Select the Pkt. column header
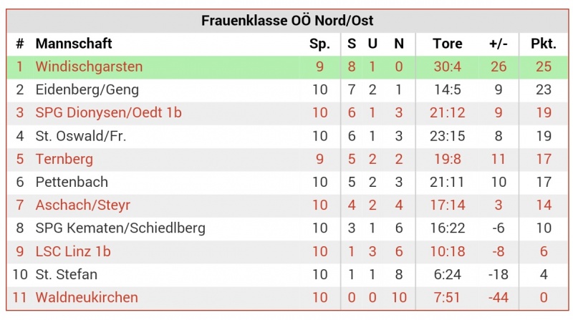 [544, 44]
